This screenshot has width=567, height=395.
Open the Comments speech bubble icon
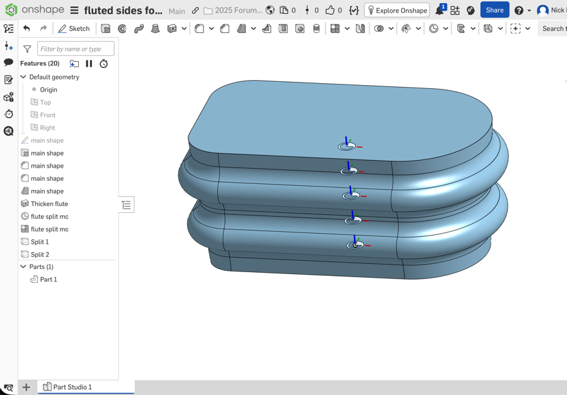pos(8,62)
